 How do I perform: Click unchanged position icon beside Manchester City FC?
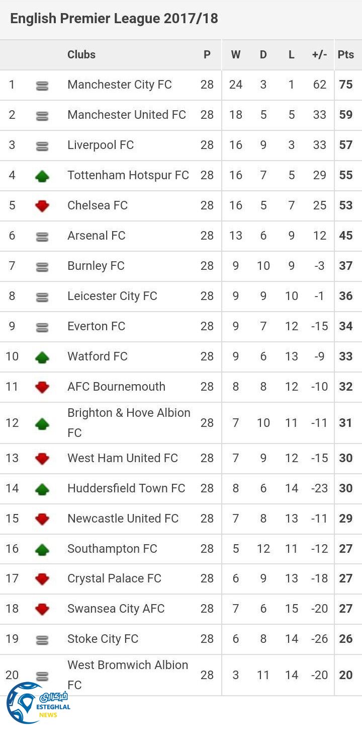(x=42, y=86)
